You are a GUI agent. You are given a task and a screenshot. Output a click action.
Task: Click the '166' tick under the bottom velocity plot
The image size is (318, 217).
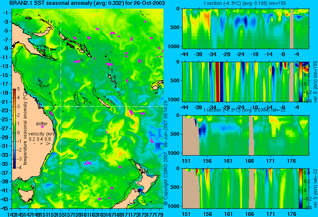pyautogui.click(x=250, y=214)
